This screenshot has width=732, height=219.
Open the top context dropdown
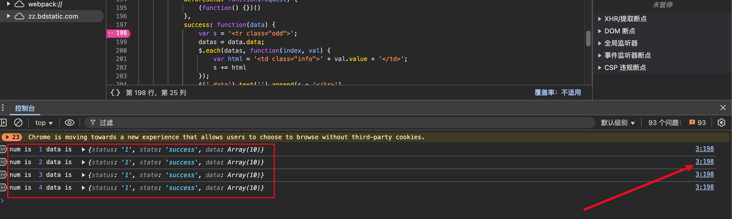[x=44, y=123]
